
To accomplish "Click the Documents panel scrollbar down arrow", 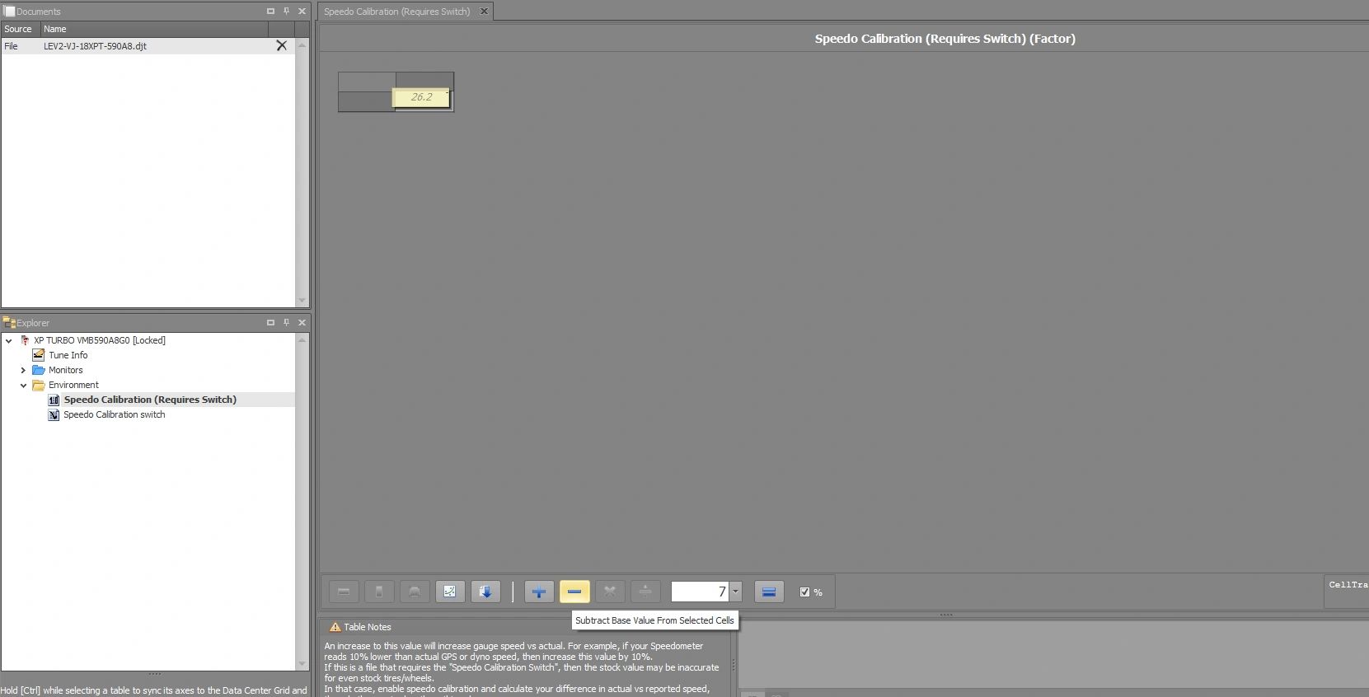I will click(302, 301).
